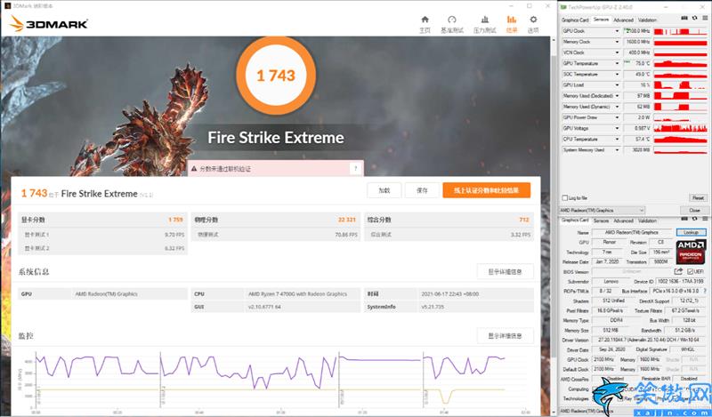Select the Sensors tab in upper GPU-Z
Screen dimensions: 712x417
point(601,20)
